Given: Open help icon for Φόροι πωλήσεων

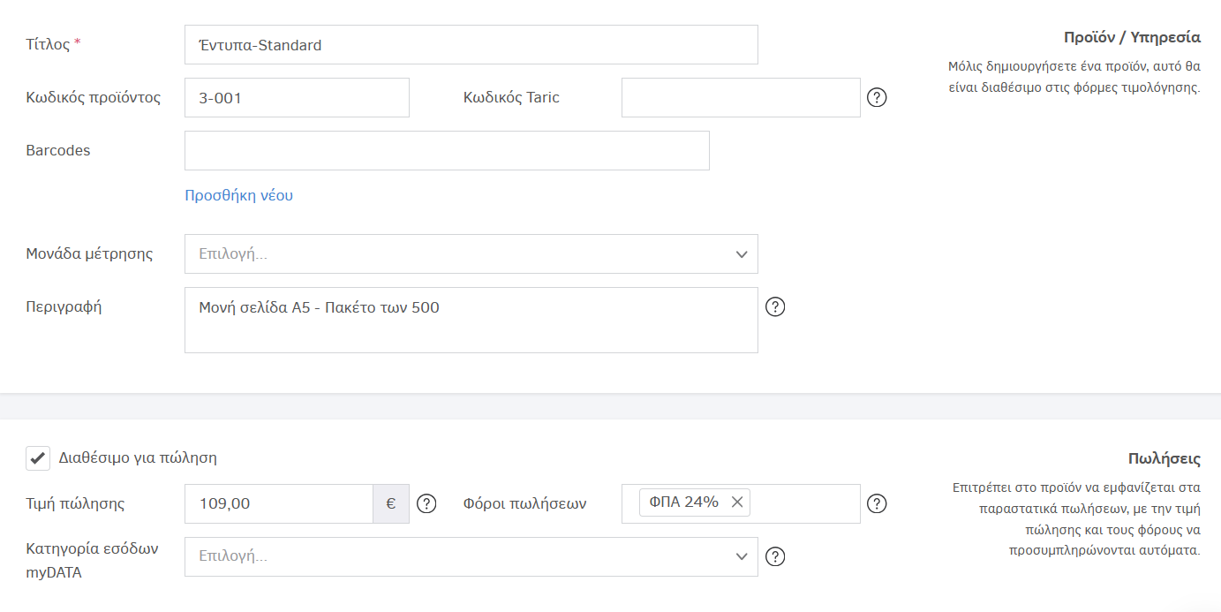Looking at the screenshot, I should click(x=877, y=503).
